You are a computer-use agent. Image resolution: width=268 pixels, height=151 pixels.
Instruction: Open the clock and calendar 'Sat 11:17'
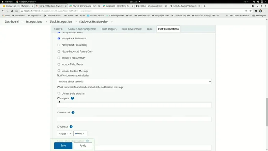pos(135,2)
